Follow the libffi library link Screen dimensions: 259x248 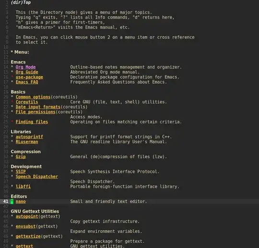coord(23,186)
